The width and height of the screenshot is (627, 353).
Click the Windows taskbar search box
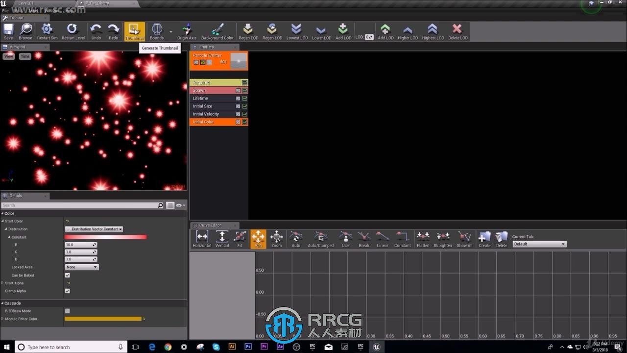click(x=71, y=347)
